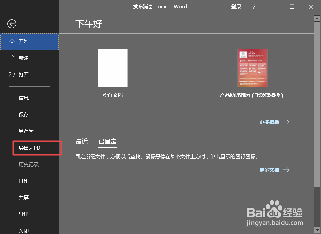Open 更多模板 to browse more templates
321x234 pixels.
click(x=270, y=122)
